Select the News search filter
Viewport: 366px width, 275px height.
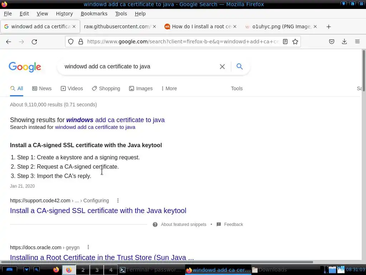[42, 89]
